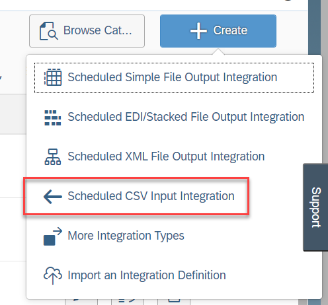This screenshot has width=328, height=305.
Task: Click the cloud upload import icon
Action: (53, 275)
